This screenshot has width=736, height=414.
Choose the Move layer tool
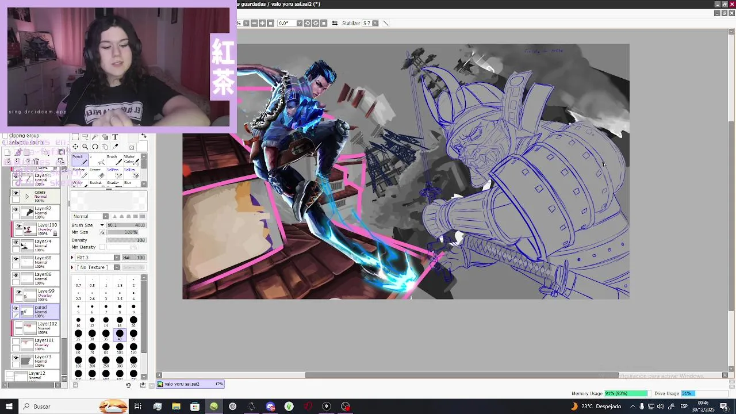click(75, 147)
